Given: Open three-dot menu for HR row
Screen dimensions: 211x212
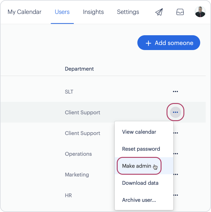Looking at the screenshot, I should pos(176,195).
